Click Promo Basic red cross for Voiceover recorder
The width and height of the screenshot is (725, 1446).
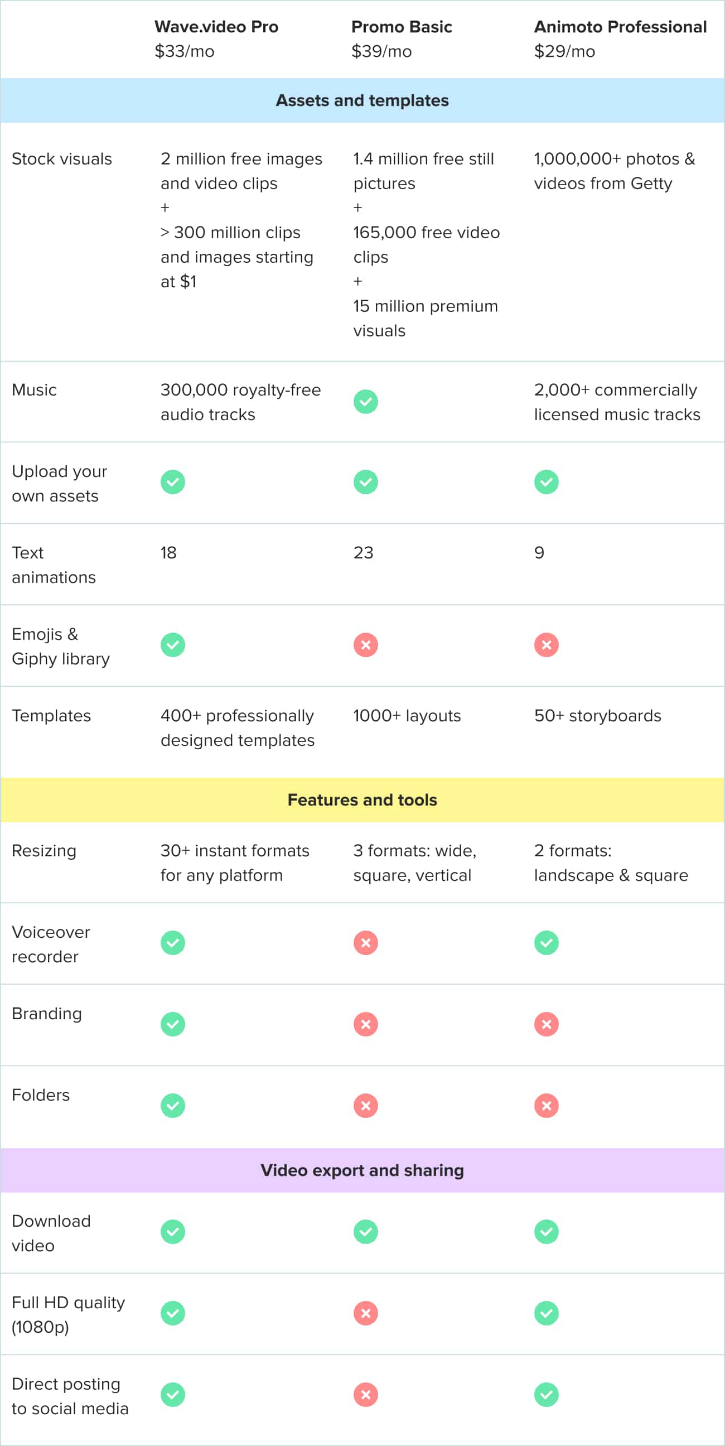coord(365,943)
